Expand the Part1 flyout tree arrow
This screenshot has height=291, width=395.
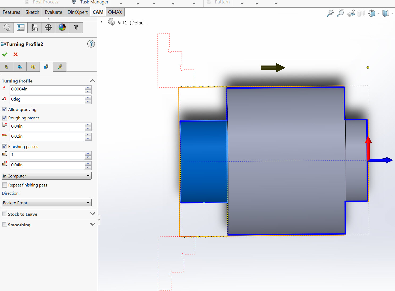(x=101, y=22)
